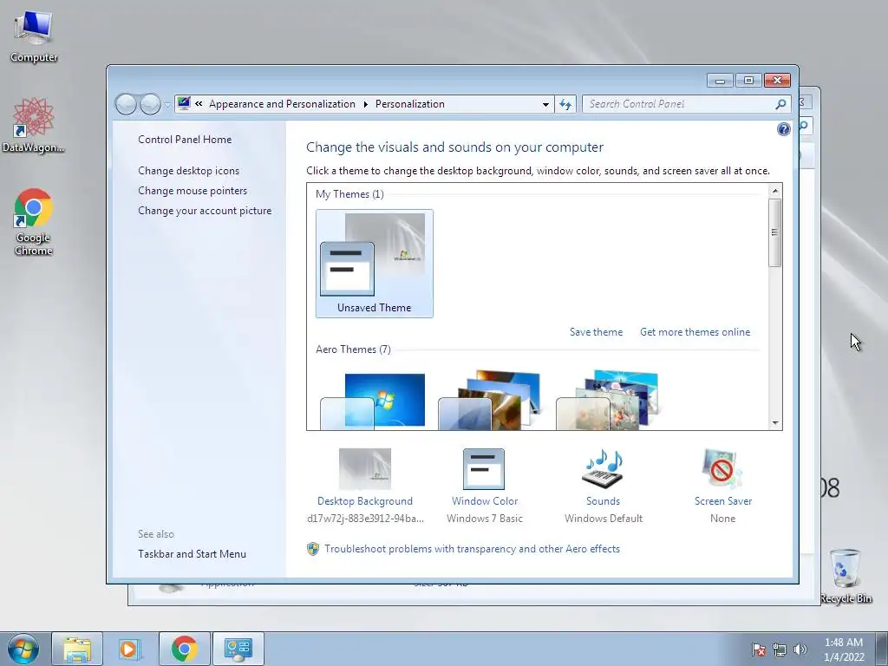This screenshot has width=888, height=666.
Task: Select the third Aero theme with character art
Action: [608, 401]
